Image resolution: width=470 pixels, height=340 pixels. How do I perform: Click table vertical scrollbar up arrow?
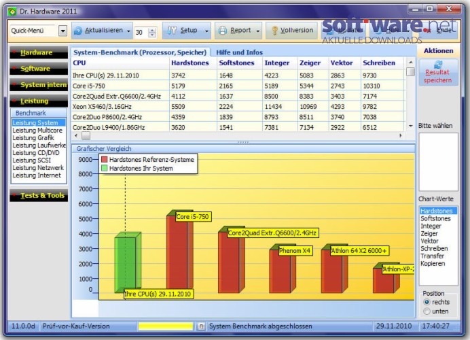pyautogui.click(x=411, y=62)
